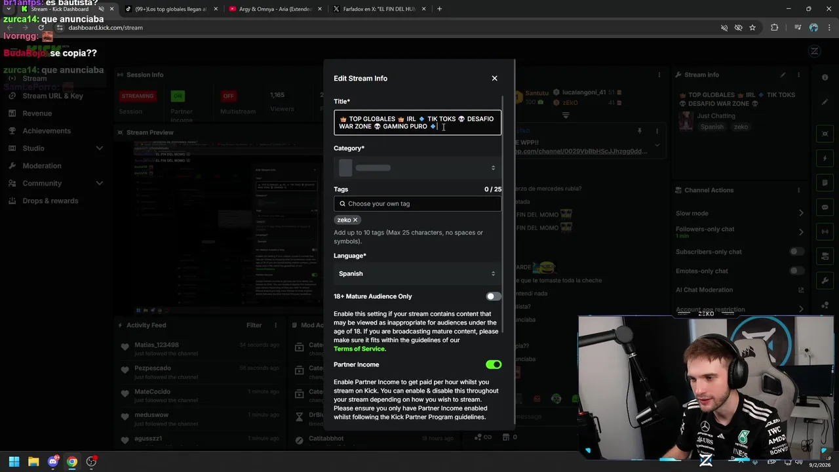Edit the stream title text field
This screenshot has height=472, width=839.
418,123
